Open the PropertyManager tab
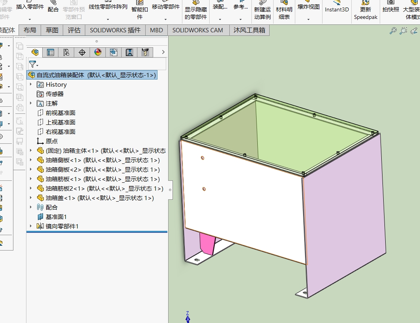The width and height of the screenshot is (420, 323). (x=51, y=52)
